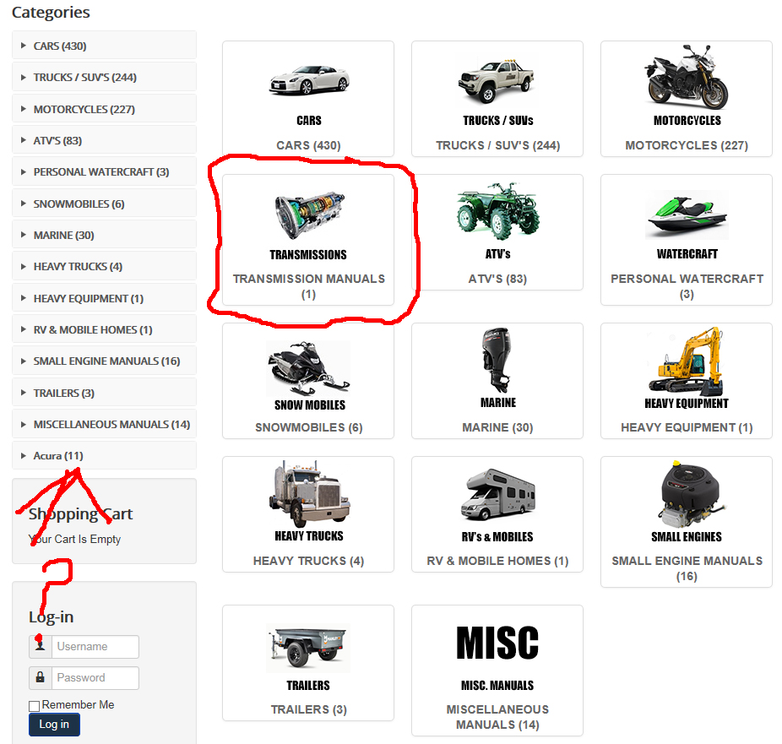The width and height of the screenshot is (782, 744).
Task: Follow TRAILERS (3) grid link
Action: click(309, 709)
